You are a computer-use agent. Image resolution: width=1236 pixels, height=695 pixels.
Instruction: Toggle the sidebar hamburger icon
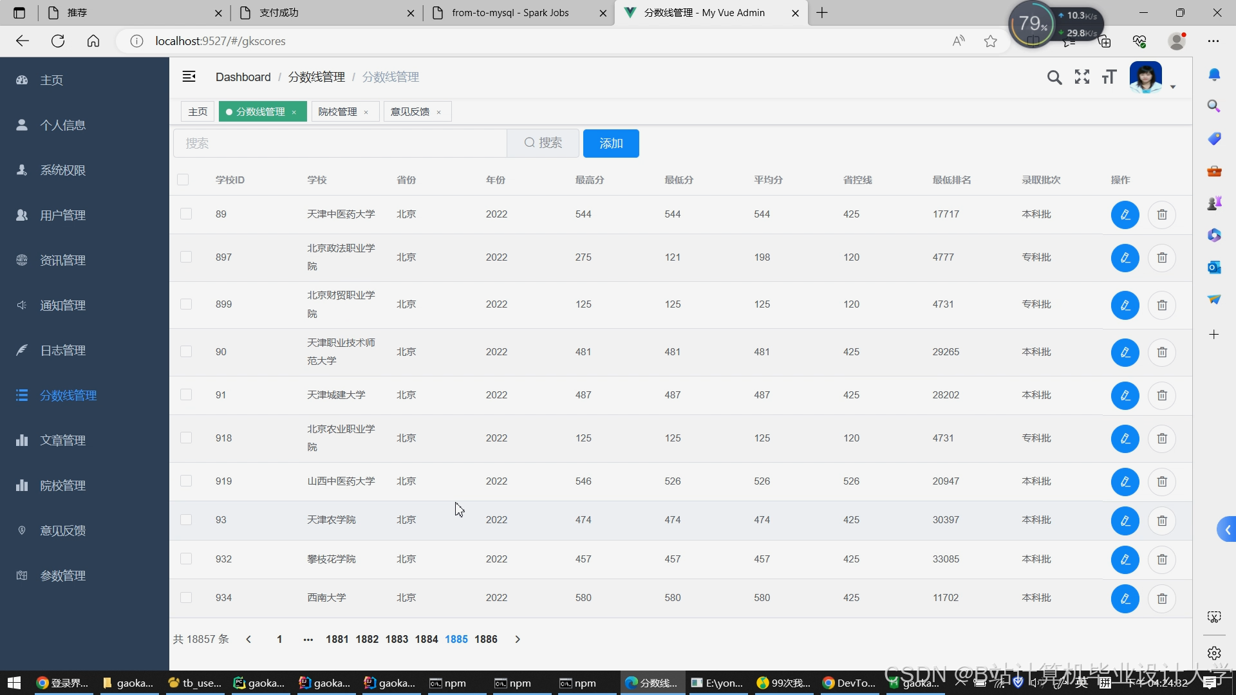click(189, 77)
